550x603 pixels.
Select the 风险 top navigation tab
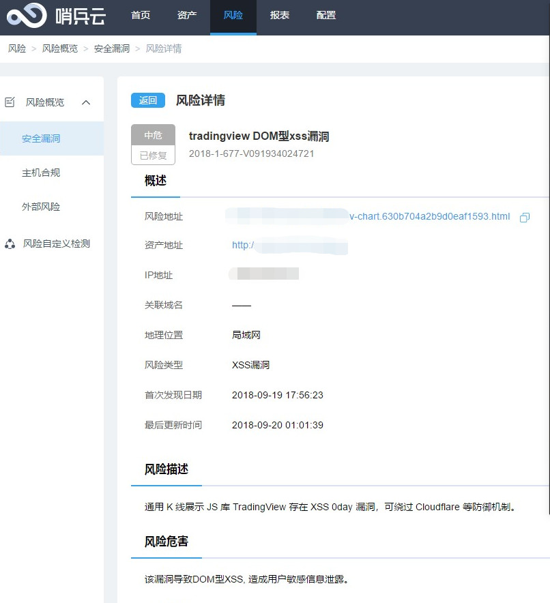233,16
